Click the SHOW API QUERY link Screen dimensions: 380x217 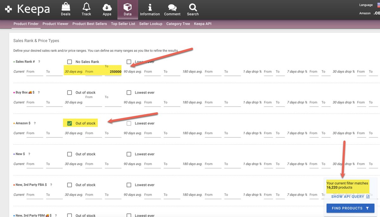pyautogui.click(x=350, y=196)
